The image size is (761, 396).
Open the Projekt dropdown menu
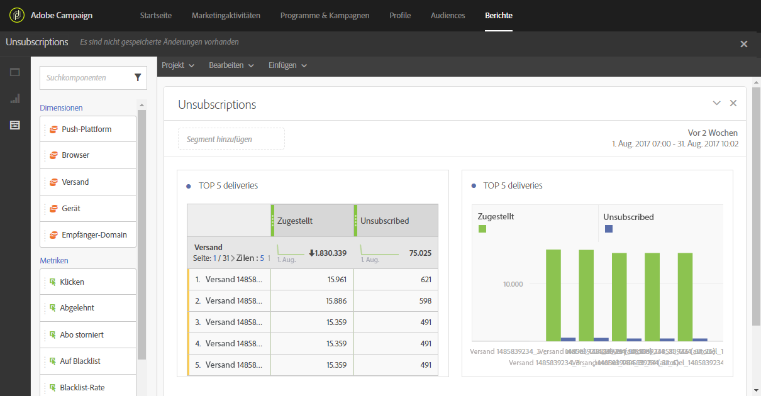click(x=178, y=65)
